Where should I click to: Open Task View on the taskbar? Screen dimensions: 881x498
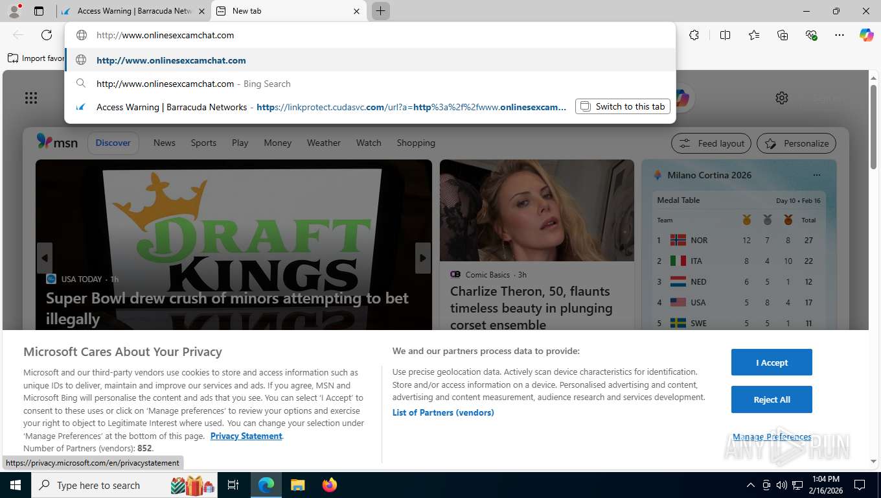pos(233,485)
